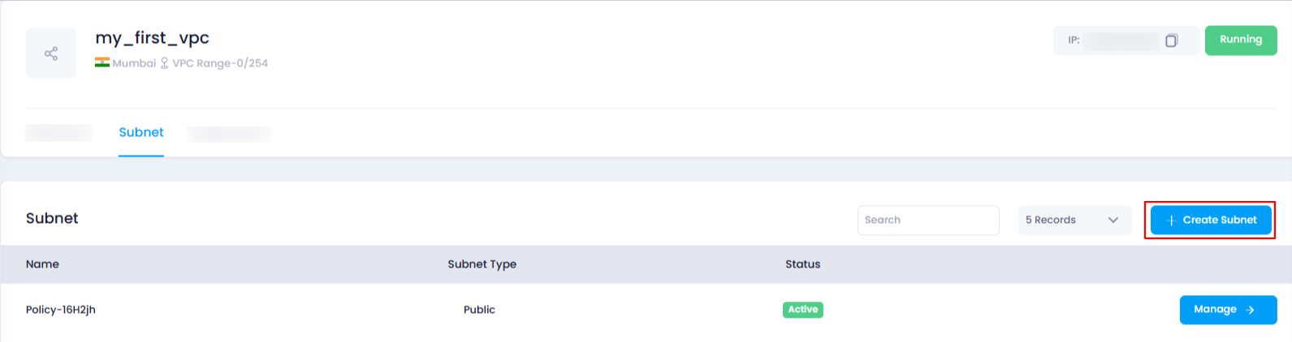Click the VPC Range location pin icon
The width and height of the screenshot is (1292, 342).
[x=164, y=63]
